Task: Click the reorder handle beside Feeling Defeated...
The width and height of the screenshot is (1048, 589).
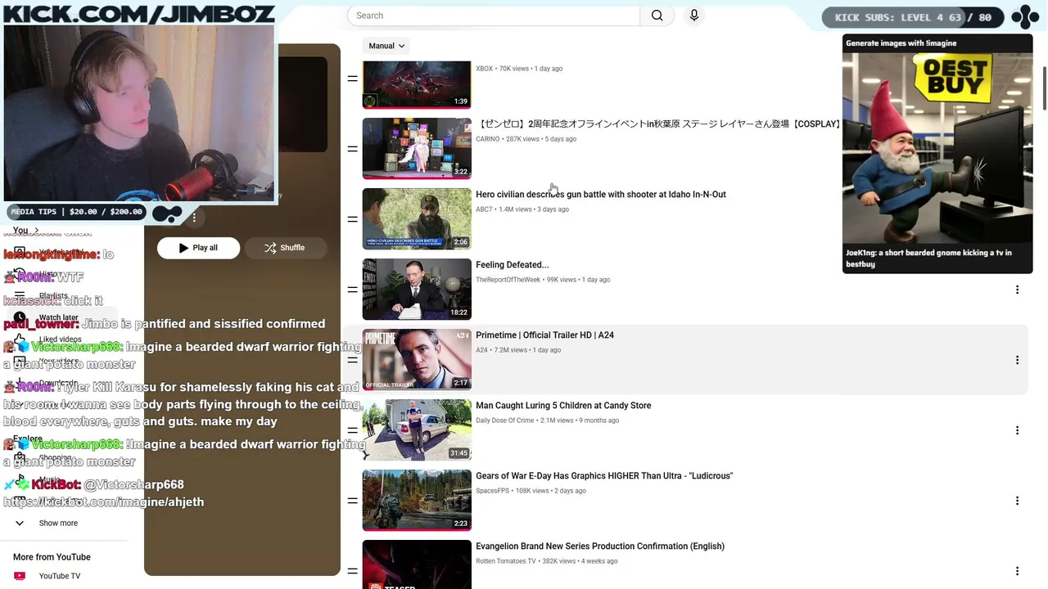Action: pos(352,290)
